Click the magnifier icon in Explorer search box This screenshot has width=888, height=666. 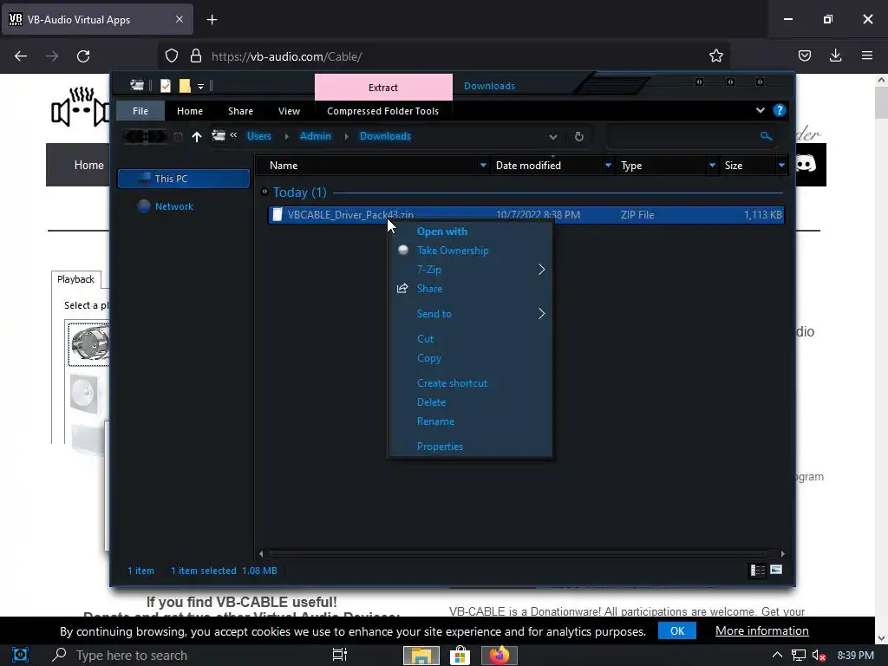tap(766, 136)
